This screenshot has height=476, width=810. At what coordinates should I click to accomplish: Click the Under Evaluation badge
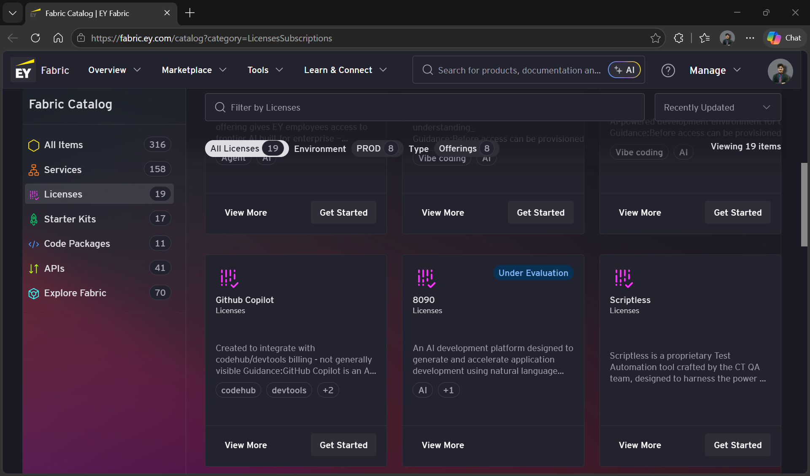tap(533, 273)
